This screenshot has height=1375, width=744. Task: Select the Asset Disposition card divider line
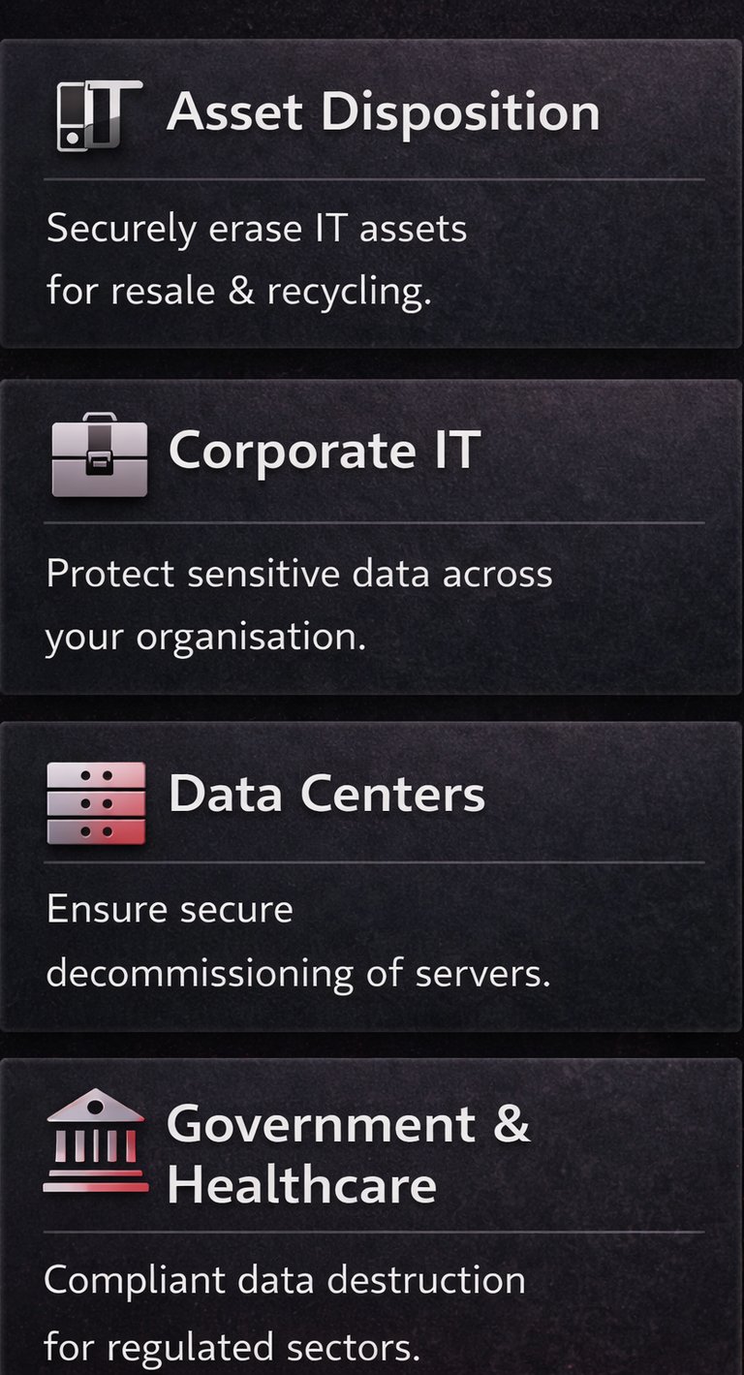[374, 179]
